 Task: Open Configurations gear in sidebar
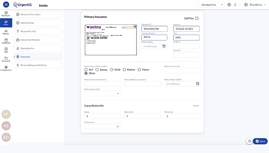tap(6, 68)
